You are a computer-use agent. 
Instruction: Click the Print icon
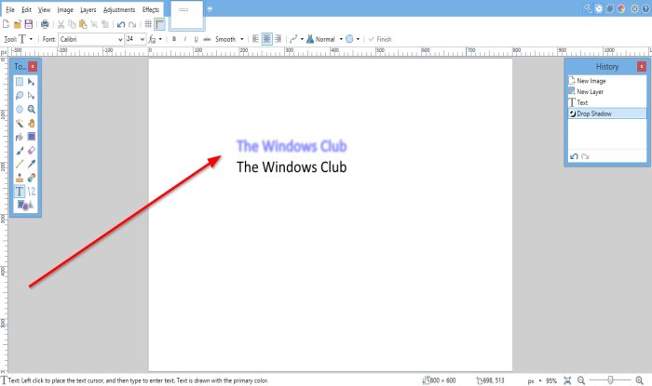(45, 24)
